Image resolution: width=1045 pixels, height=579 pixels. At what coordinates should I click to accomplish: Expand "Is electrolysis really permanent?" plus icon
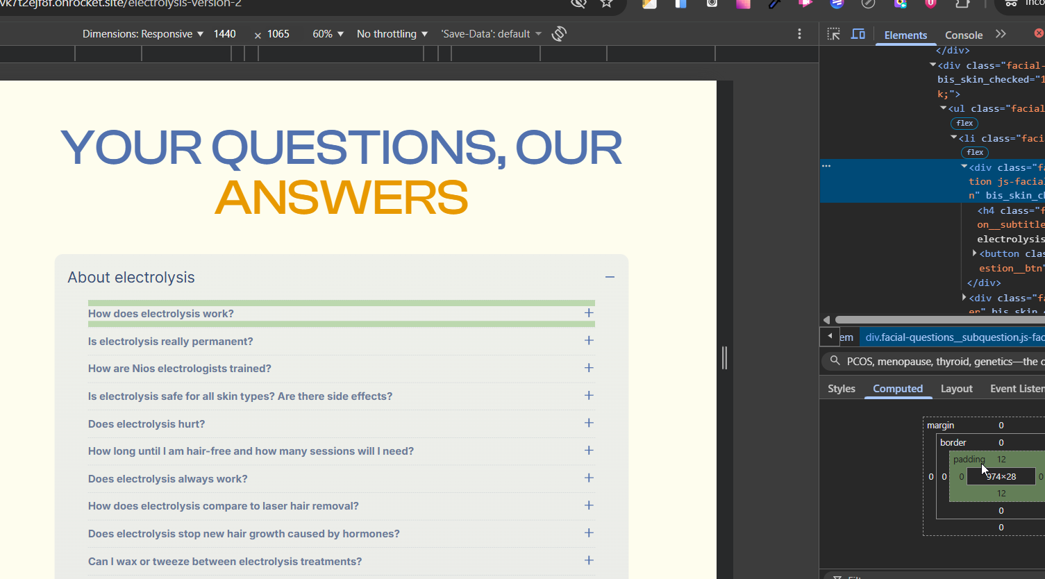tap(589, 341)
